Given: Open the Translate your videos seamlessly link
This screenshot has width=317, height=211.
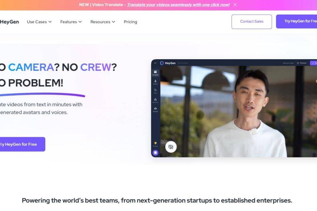Looking at the screenshot, I should pos(178,5).
